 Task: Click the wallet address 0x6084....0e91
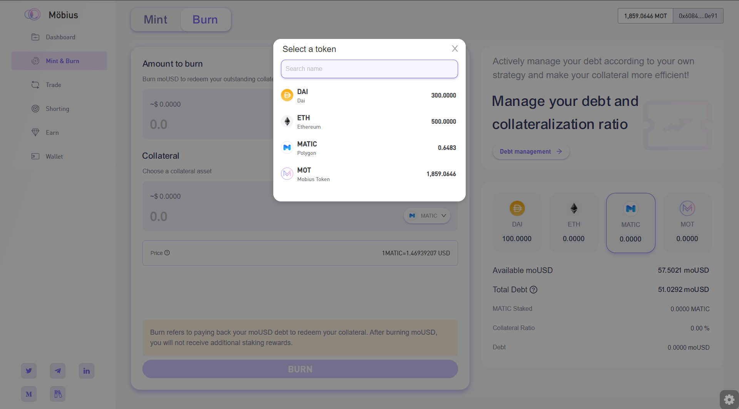click(x=698, y=16)
